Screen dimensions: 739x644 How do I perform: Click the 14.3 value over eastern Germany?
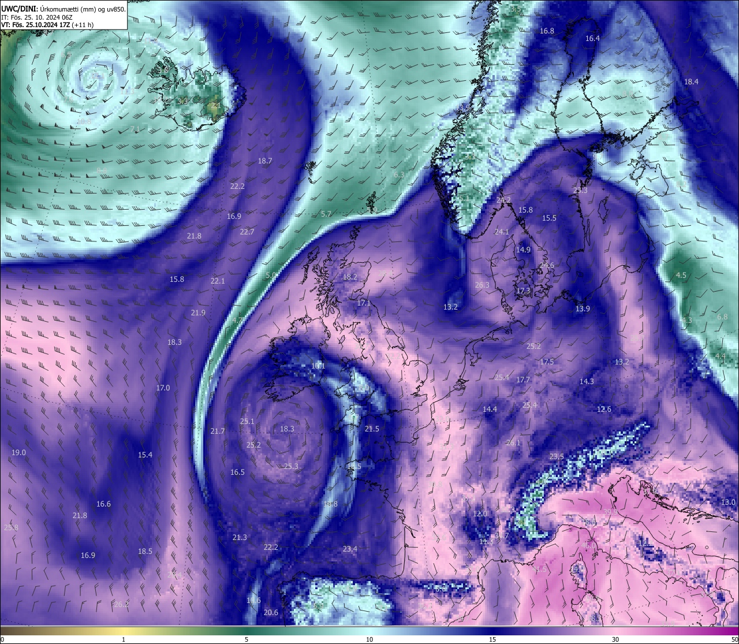coord(587,382)
